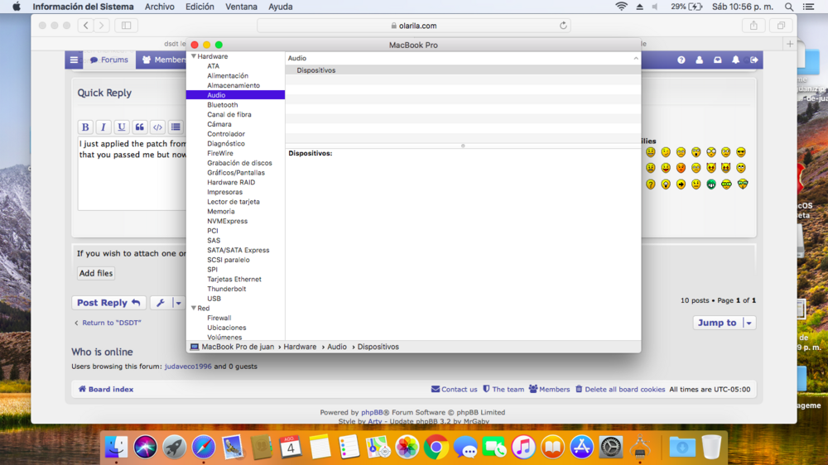Click the Italic formatting icon
This screenshot has height=465, width=828.
tap(103, 127)
